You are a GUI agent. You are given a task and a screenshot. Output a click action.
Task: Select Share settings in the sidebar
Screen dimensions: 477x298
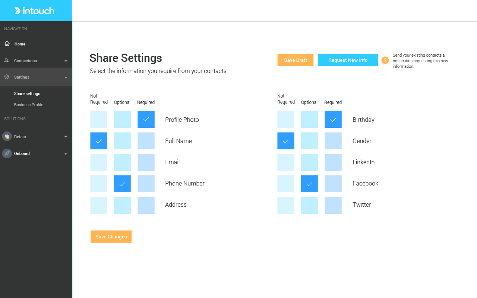tap(27, 93)
